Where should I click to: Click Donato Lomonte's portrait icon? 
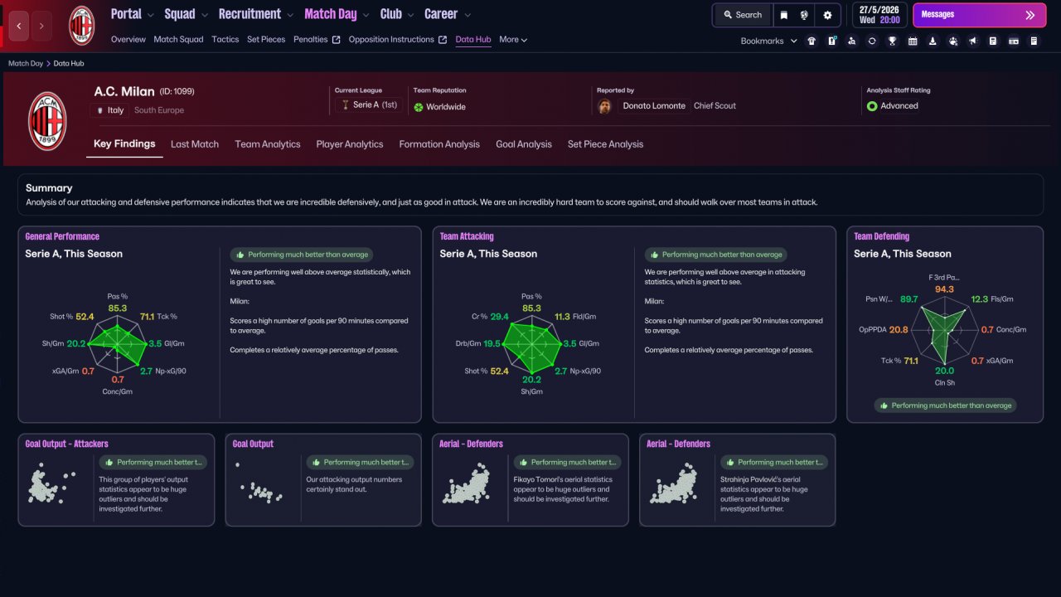[605, 106]
